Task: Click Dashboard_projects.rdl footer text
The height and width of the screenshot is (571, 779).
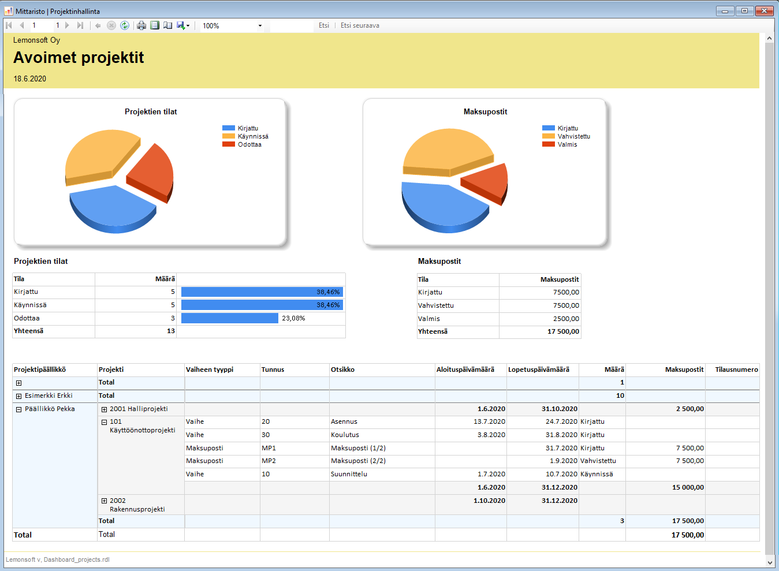Action: (x=77, y=560)
